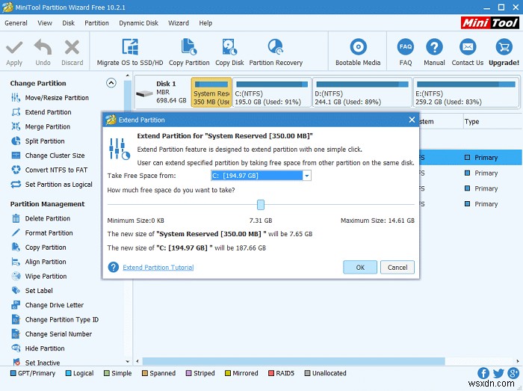This screenshot has width=523, height=391.
Task: Choose Split Partition in sidebar
Action: 37,141
